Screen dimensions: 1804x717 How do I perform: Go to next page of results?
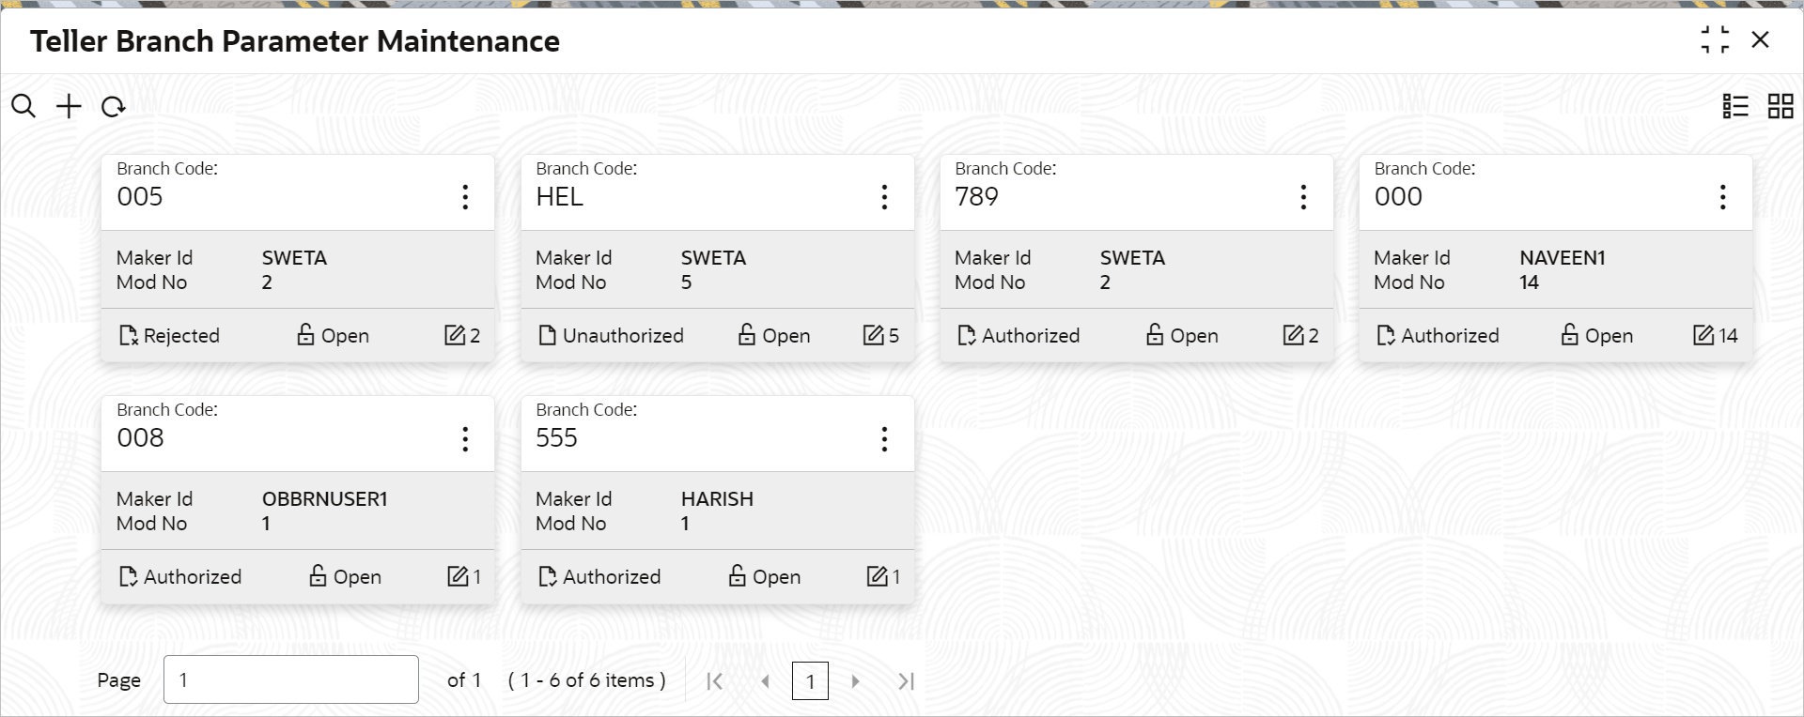point(855,681)
